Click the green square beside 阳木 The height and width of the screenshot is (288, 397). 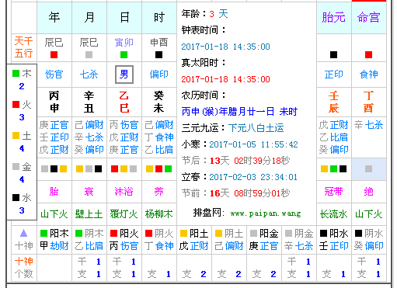44,234
